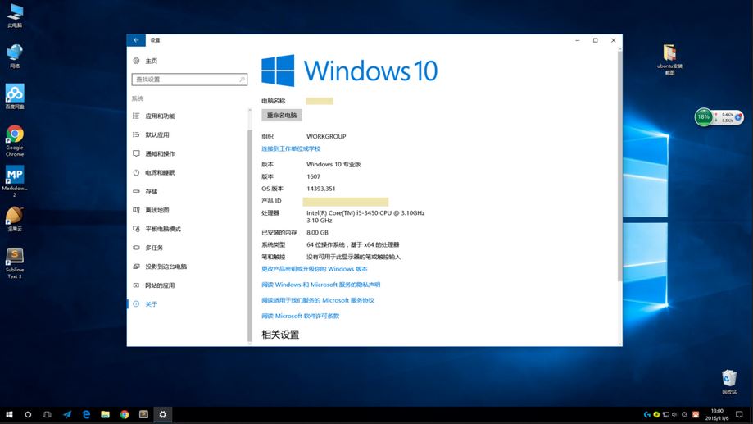Select the OS build 14393.351
The height and width of the screenshot is (424, 753).
pos(321,189)
